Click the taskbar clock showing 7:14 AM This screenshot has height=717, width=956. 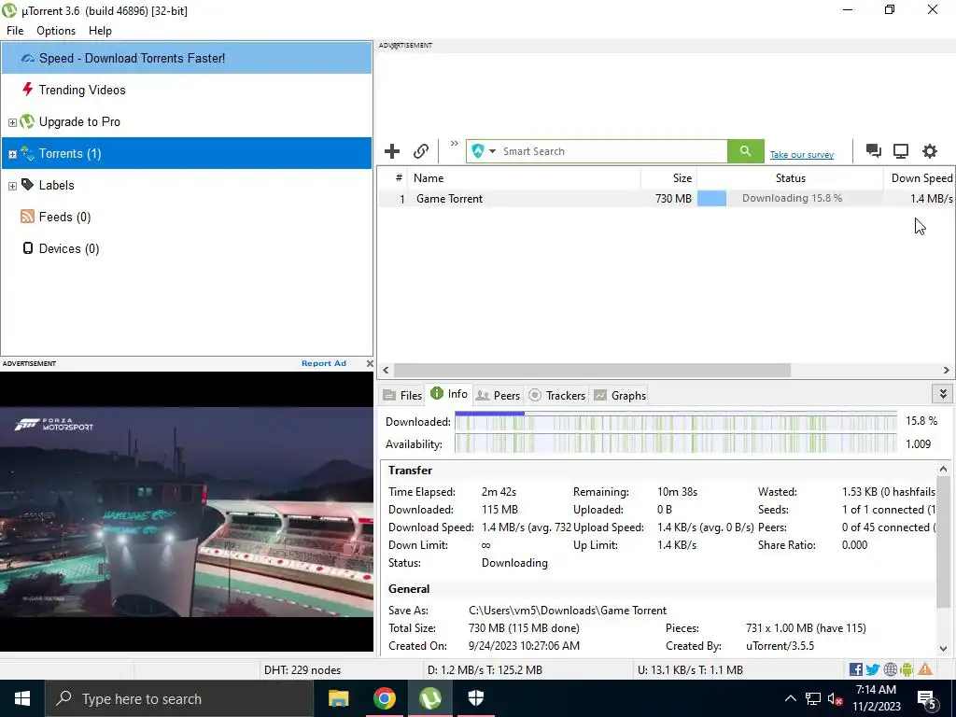[876, 698]
